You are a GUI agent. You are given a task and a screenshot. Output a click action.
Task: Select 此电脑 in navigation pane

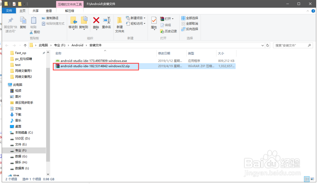tap(17, 85)
